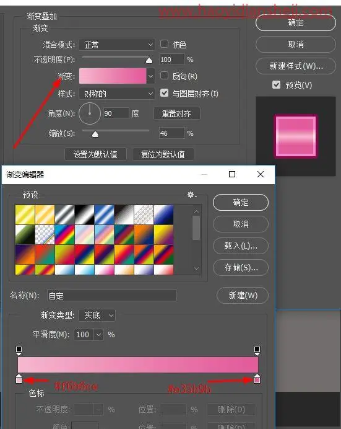The image size is (341, 429).
Task: Click the pink square style preview thumbnail
Action: 296,136
